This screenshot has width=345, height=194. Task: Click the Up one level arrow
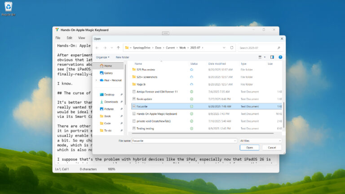click(x=118, y=48)
